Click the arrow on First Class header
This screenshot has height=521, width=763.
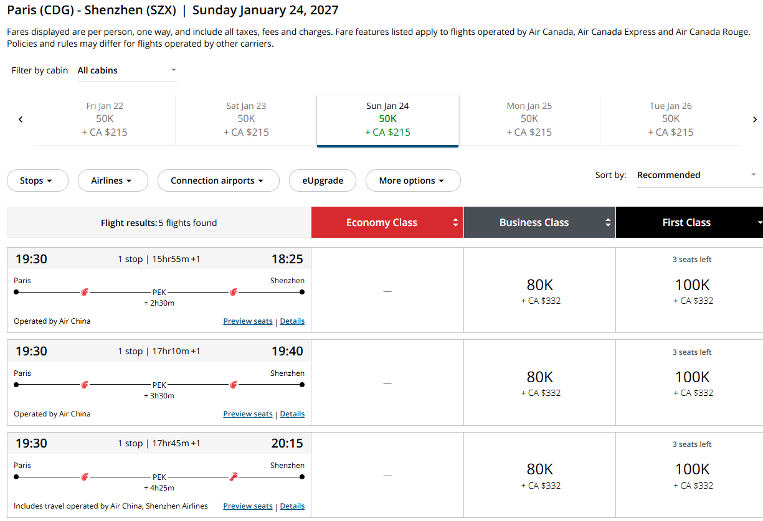coord(759,223)
